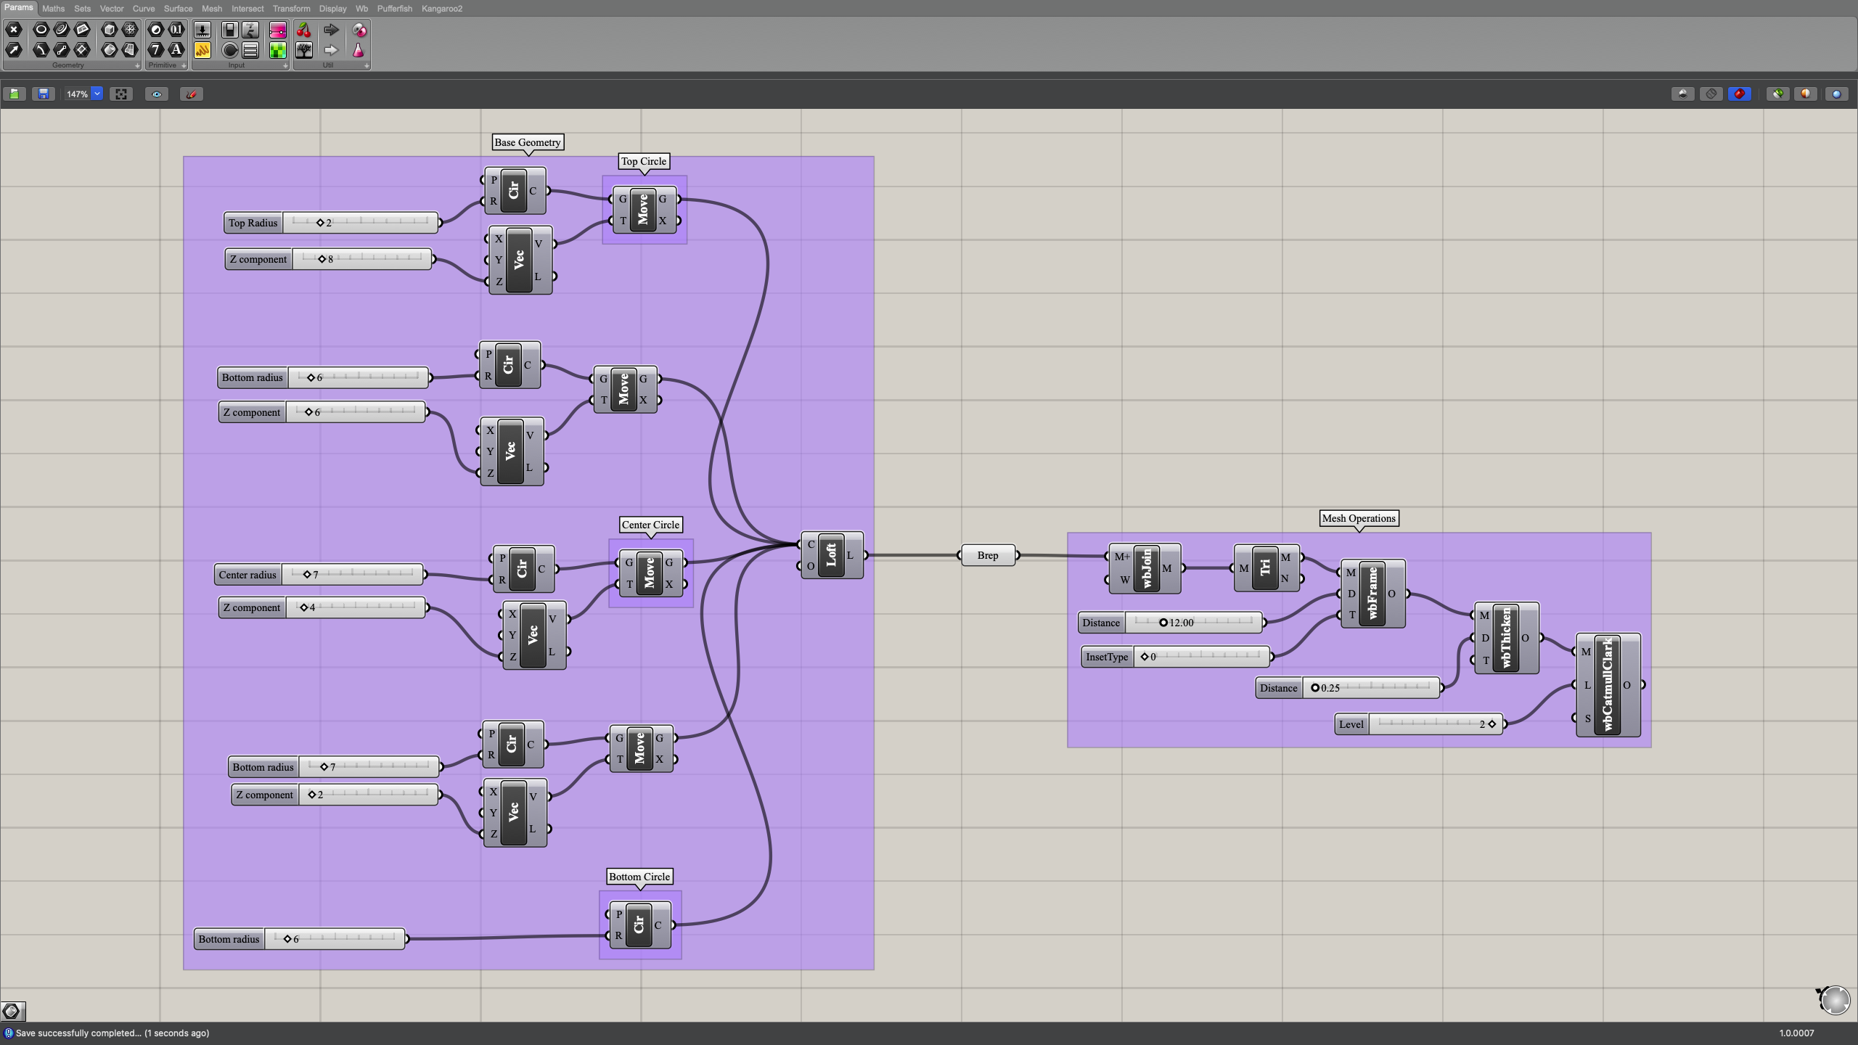Viewport: 1858px width, 1045px height.
Task: Open the 147% zoom level dropdown
Action: (97, 94)
